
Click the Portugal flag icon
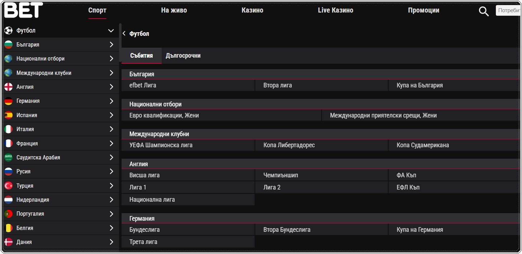point(9,214)
